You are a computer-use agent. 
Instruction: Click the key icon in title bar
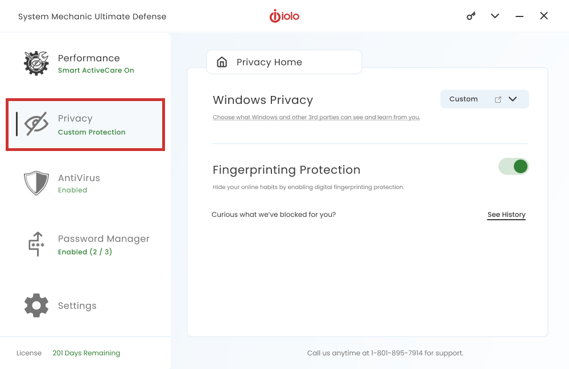(x=471, y=16)
